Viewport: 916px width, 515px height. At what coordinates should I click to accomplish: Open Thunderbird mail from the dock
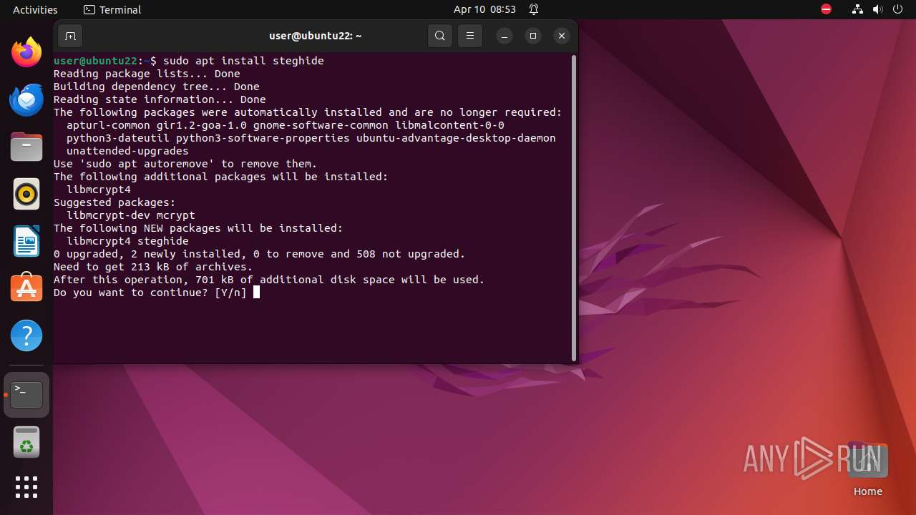coord(26,99)
